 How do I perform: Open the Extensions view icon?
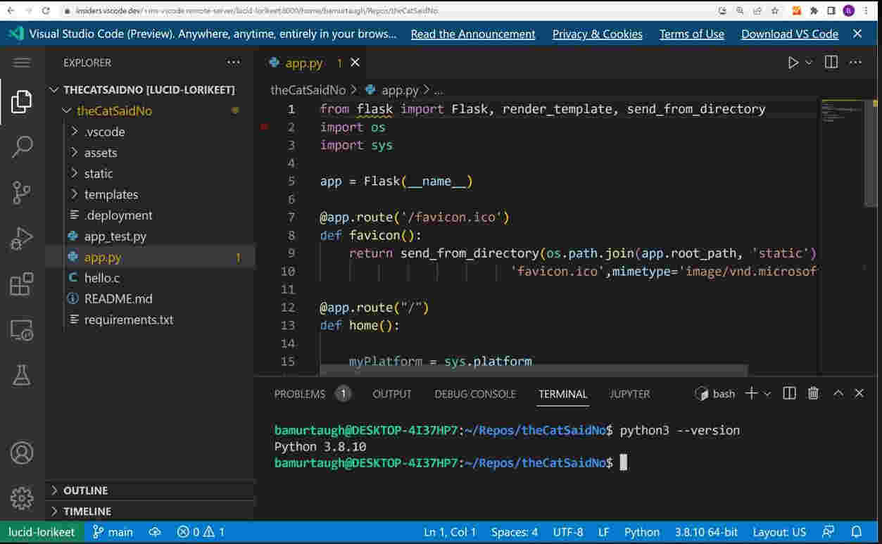pyautogui.click(x=22, y=284)
